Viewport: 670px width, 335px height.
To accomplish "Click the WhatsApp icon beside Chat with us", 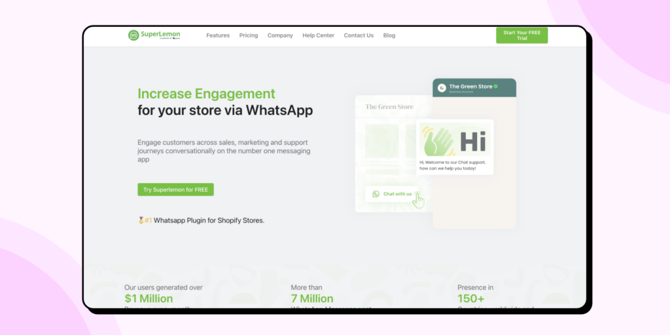I will [x=376, y=194].
